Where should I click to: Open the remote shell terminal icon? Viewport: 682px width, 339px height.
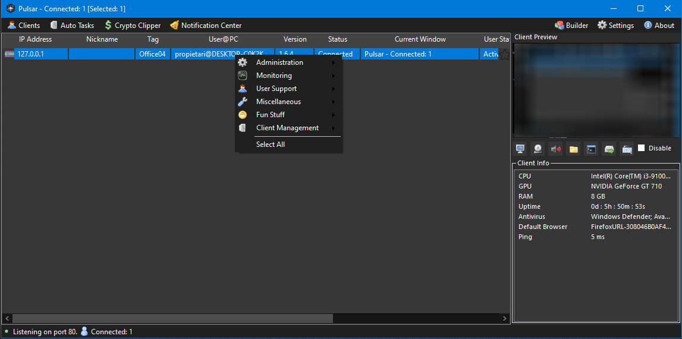point(591,149)
